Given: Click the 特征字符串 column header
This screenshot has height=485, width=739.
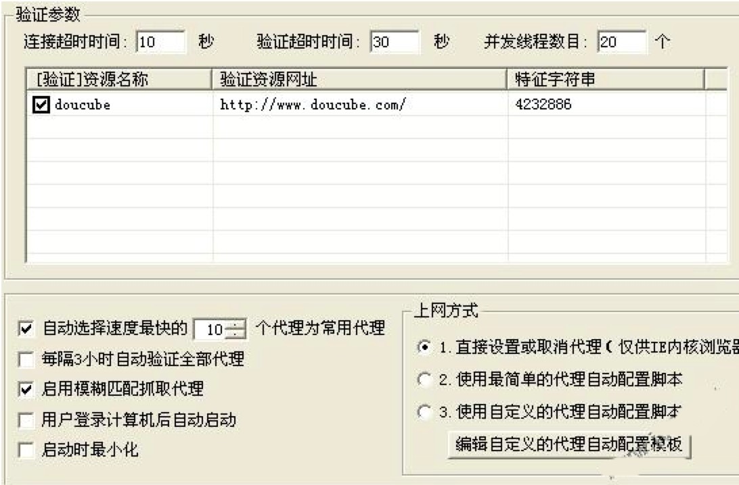Looking at the screenshot, I should [606, 79].
